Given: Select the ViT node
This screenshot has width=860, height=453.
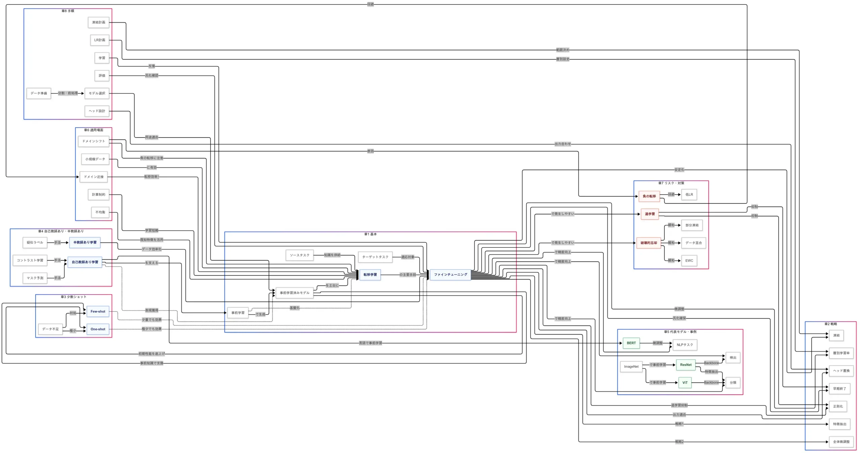Looking at the screenshot, I should point(685,382).
